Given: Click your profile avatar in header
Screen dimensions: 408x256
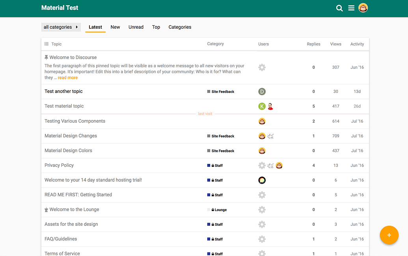Looking at the screenshot, I should click(363, 8).
